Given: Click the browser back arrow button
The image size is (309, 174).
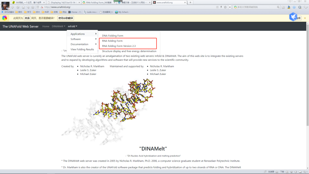Looking at the screenshot, I should (13, 7).
